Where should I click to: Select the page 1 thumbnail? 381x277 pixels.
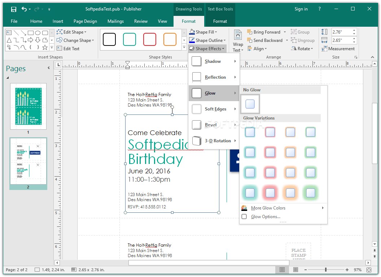(x=28, y=107)
